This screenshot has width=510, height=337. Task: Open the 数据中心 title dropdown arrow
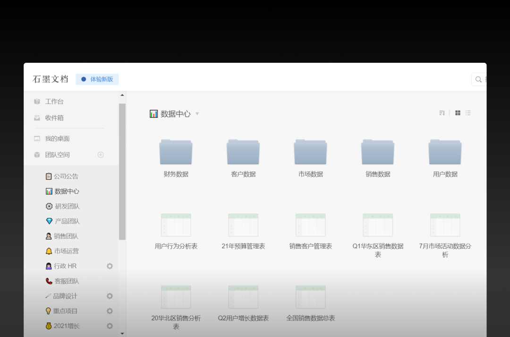197,113
